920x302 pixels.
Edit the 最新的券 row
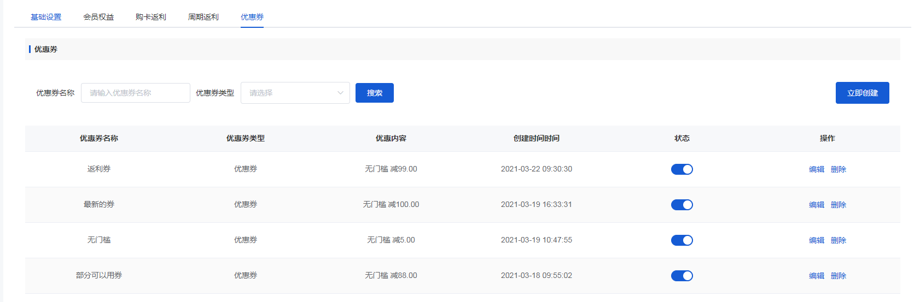(817, 205)
